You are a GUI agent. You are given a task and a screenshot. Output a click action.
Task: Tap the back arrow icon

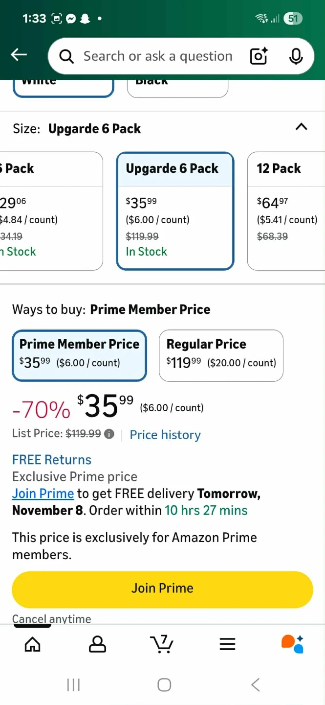pos(19,55)
